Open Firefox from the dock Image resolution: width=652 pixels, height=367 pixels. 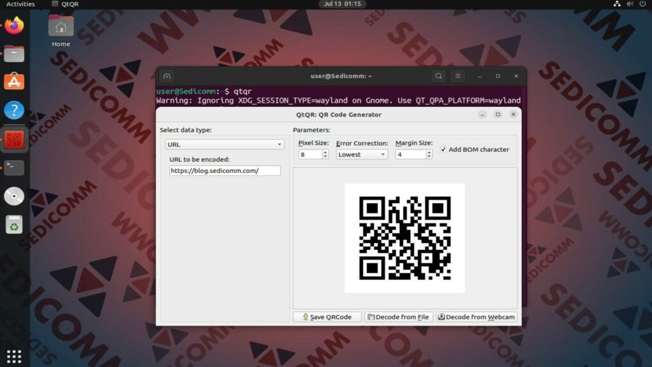click(14, 25)
